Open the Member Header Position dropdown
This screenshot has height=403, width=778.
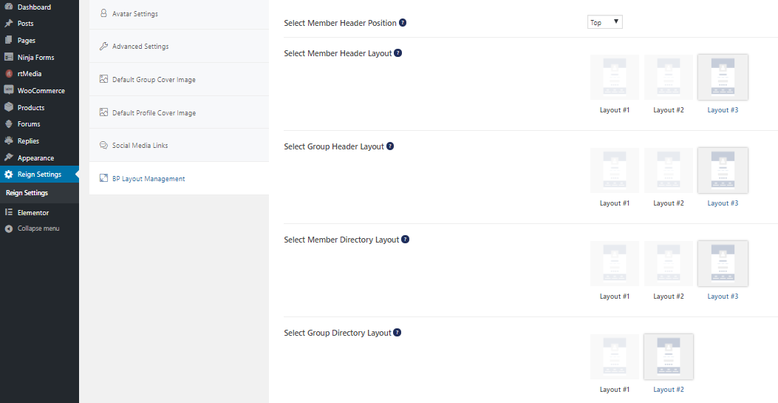[605, 22]
